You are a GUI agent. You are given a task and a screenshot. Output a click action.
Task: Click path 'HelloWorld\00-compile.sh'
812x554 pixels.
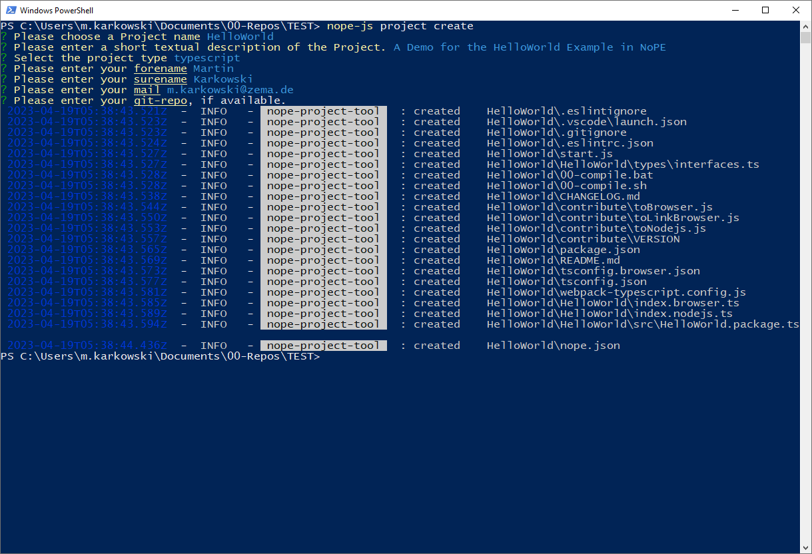click(567, 186)
